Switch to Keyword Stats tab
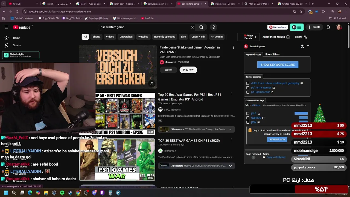The image size is (350, 197). (x=272, y=54)
